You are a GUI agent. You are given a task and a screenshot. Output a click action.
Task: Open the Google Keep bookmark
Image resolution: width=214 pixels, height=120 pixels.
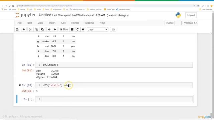(x=109, y=9)
